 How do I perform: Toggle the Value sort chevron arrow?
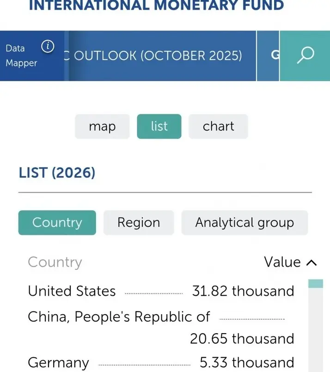312,263
